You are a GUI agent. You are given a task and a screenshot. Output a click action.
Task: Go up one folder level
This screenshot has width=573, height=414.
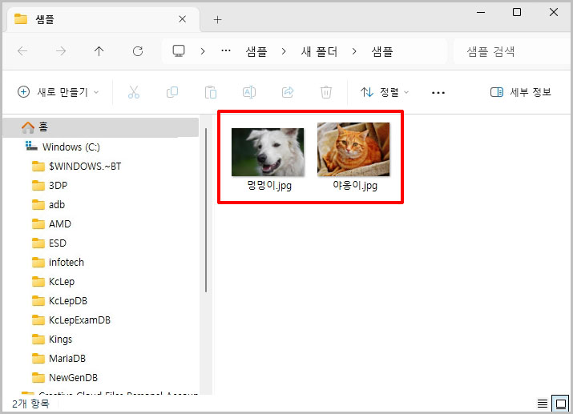click(99, 51)
